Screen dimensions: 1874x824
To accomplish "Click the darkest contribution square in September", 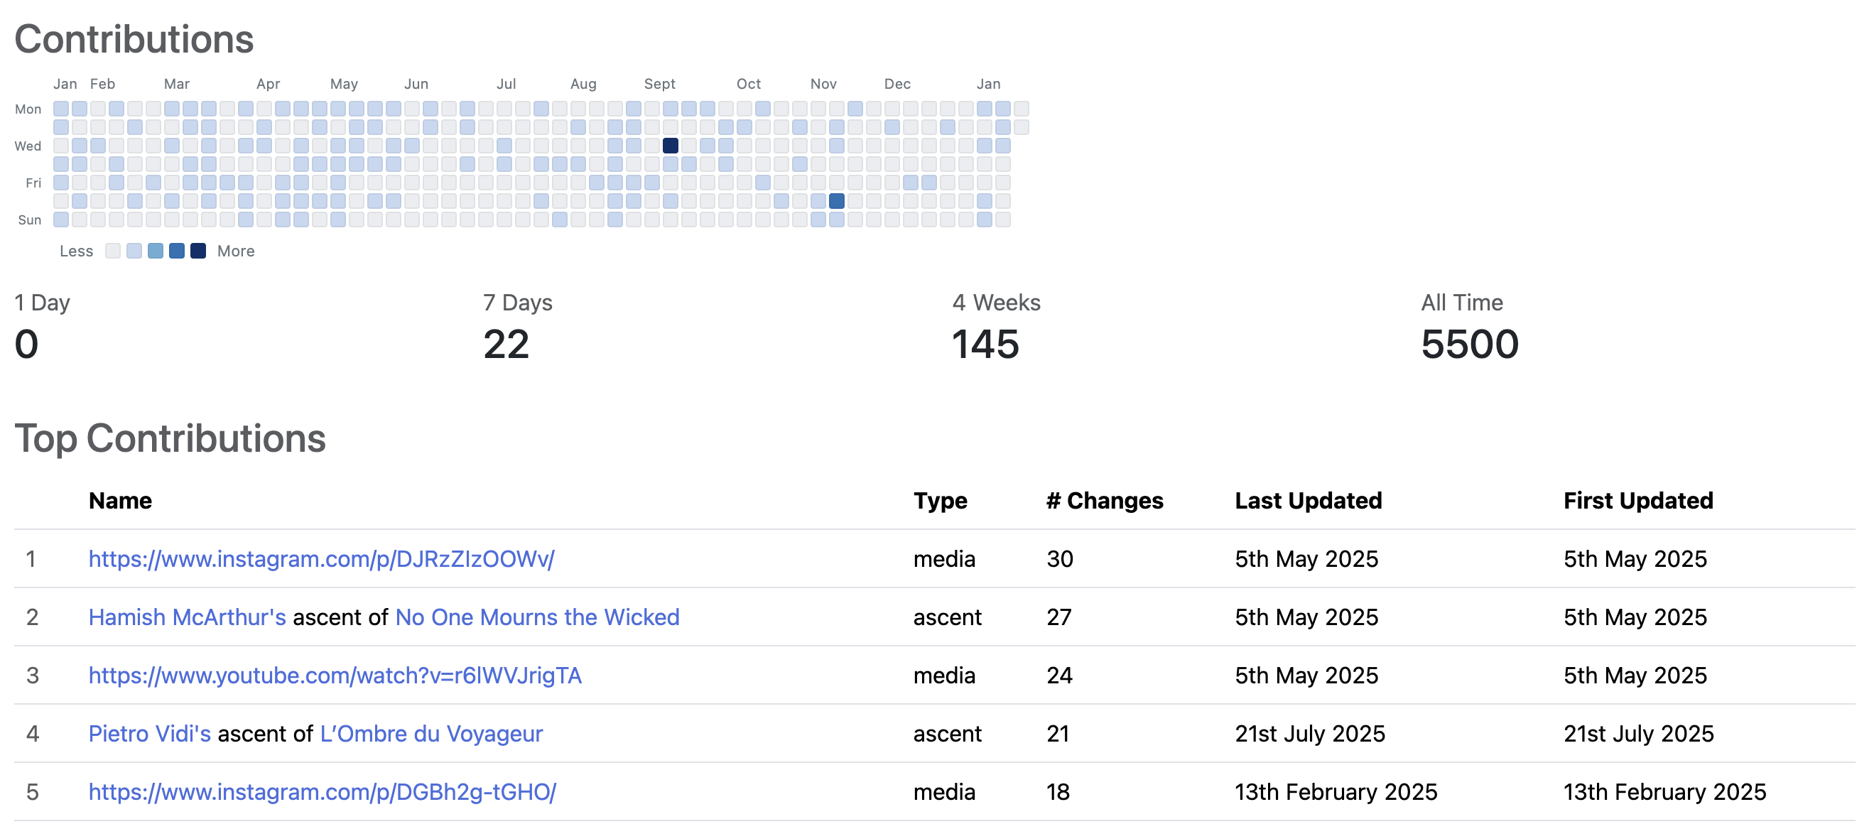I will pos(671,146).
